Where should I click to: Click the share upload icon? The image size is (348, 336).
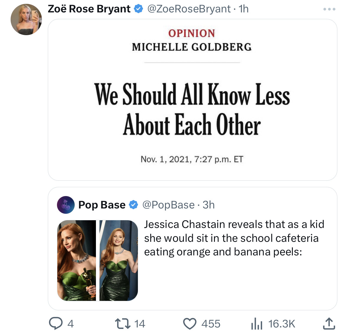click(329, 324)
